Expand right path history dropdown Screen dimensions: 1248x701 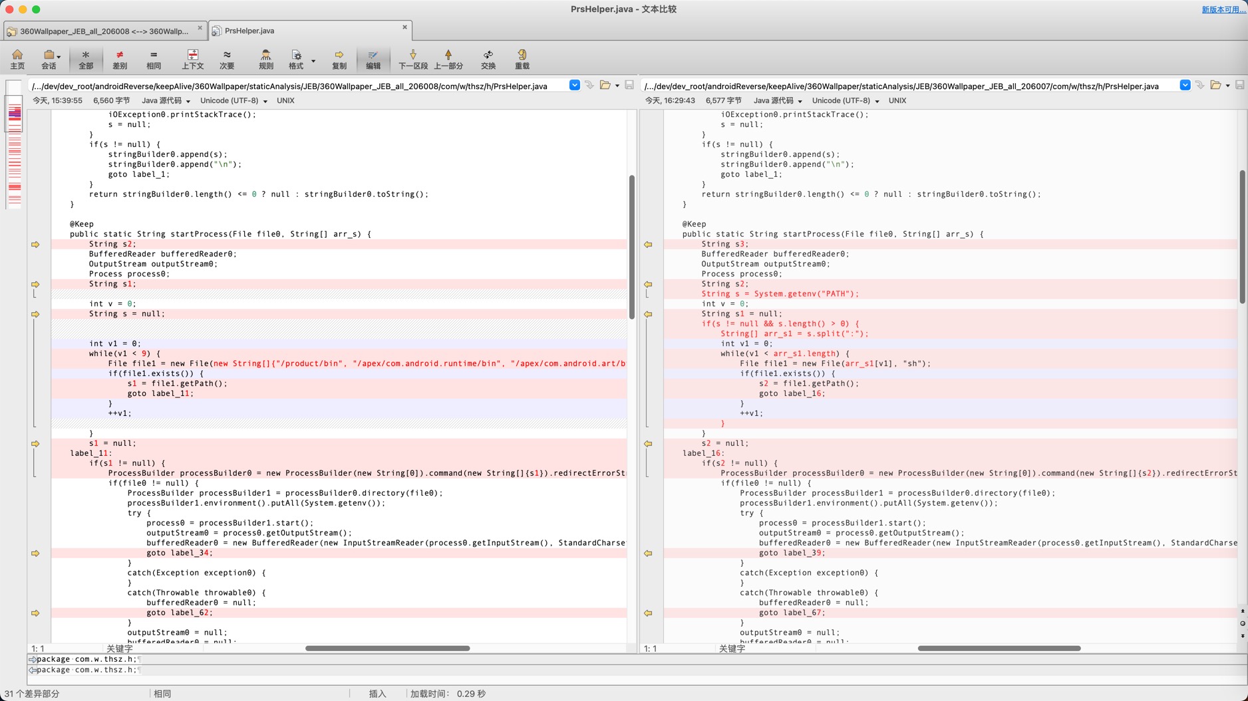click(x=1185, y=85)
